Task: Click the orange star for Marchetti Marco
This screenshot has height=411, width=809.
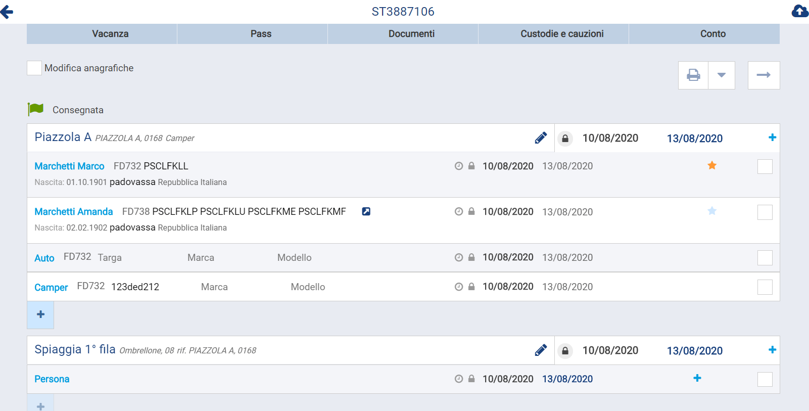Action: click(712, 165)
